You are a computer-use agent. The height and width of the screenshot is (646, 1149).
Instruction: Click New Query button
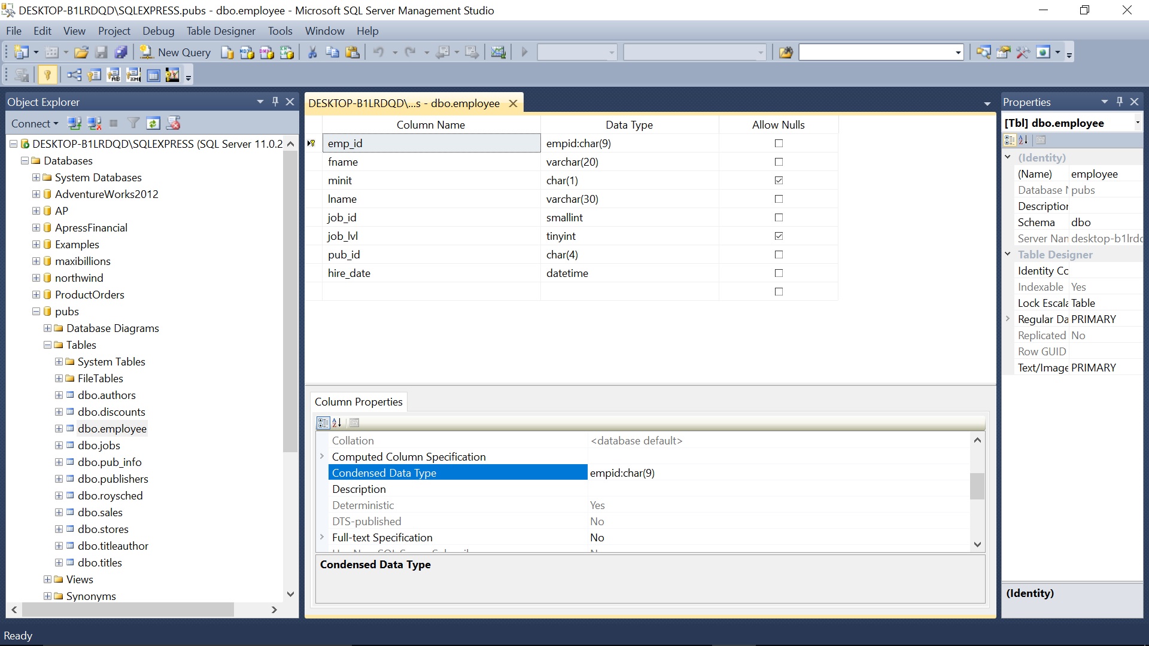175,53
